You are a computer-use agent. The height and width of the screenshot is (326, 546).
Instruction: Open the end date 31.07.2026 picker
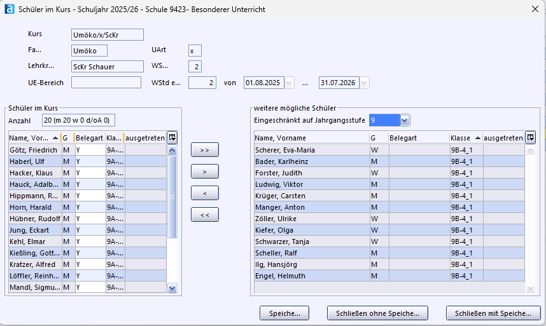tap(365, 83)
